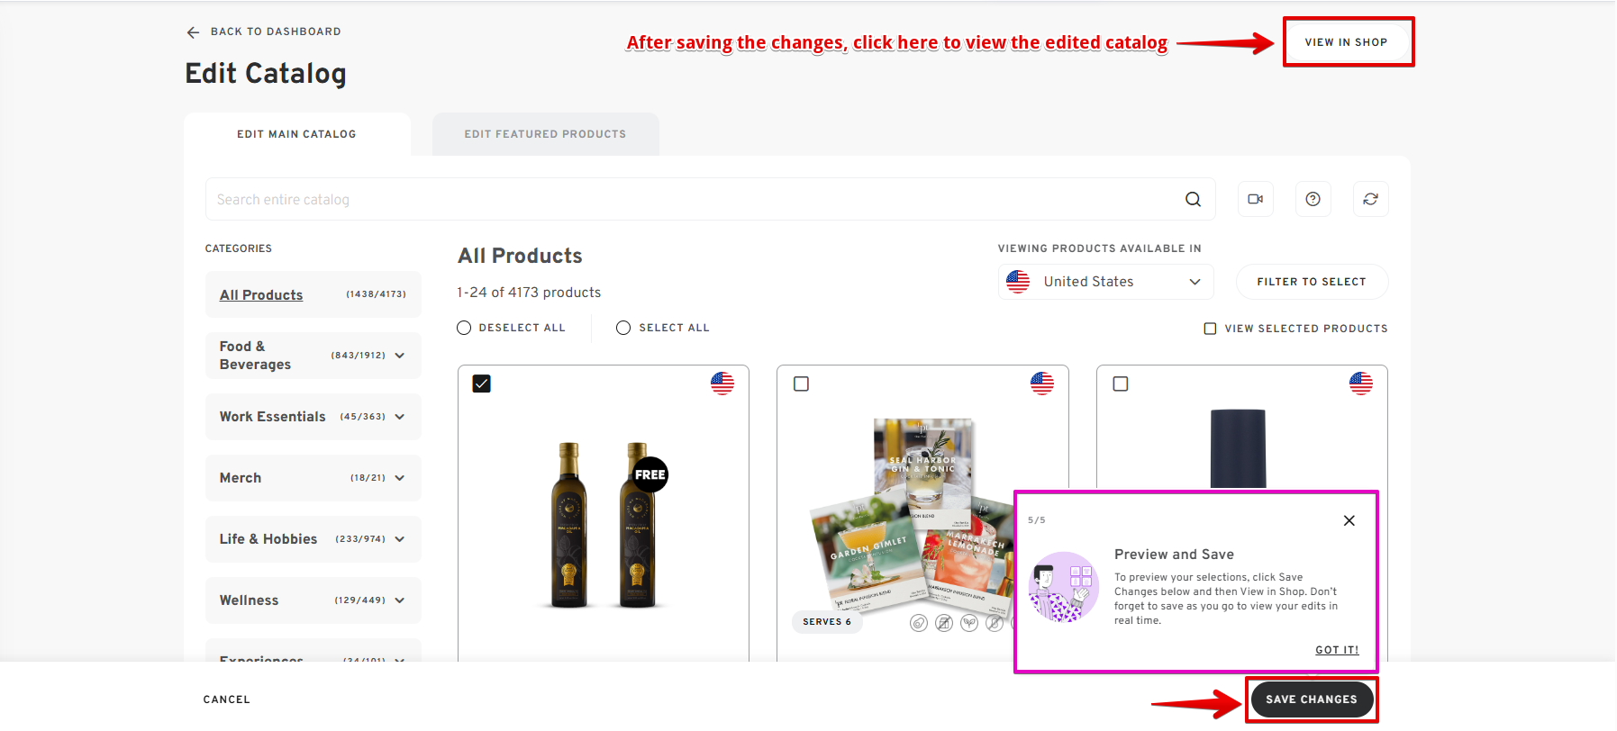Viewport: 1617px width, 731px height.
Task: Click US flag on cocktail mix product
Action: (x=1041, y=384)
